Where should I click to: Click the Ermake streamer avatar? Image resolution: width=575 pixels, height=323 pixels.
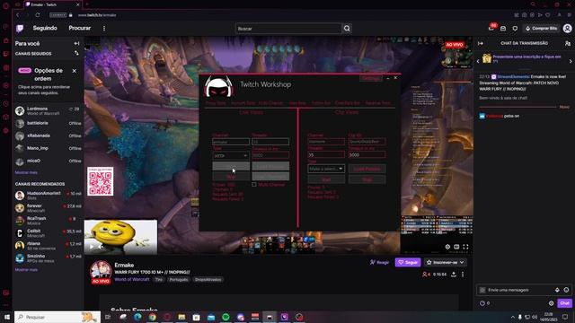point(101,271)
